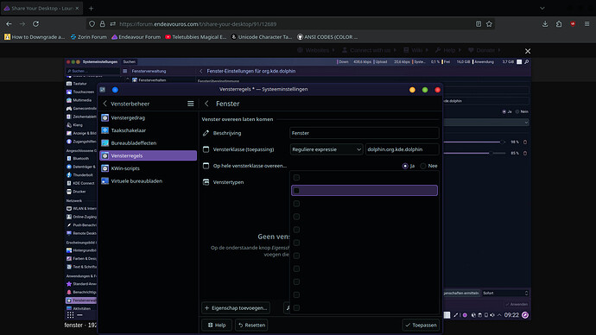This screenshot has height=335, width=596.
Task: Click Eigenschap toevoegen button
Action: (236, 307)
